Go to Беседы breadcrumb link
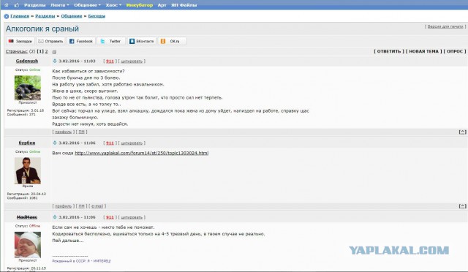The width and height of the screenshot is (468, 272). 97,16
